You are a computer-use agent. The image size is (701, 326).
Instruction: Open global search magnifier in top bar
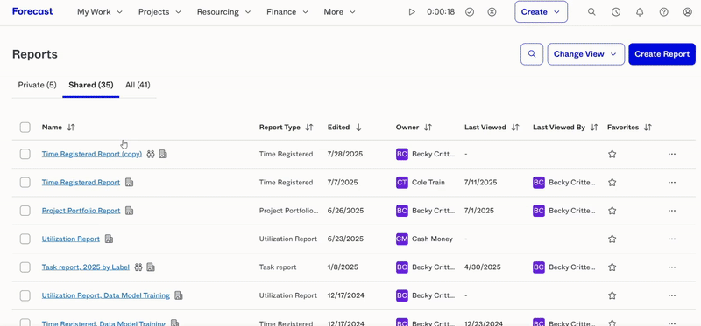click(x=591, y=12)
